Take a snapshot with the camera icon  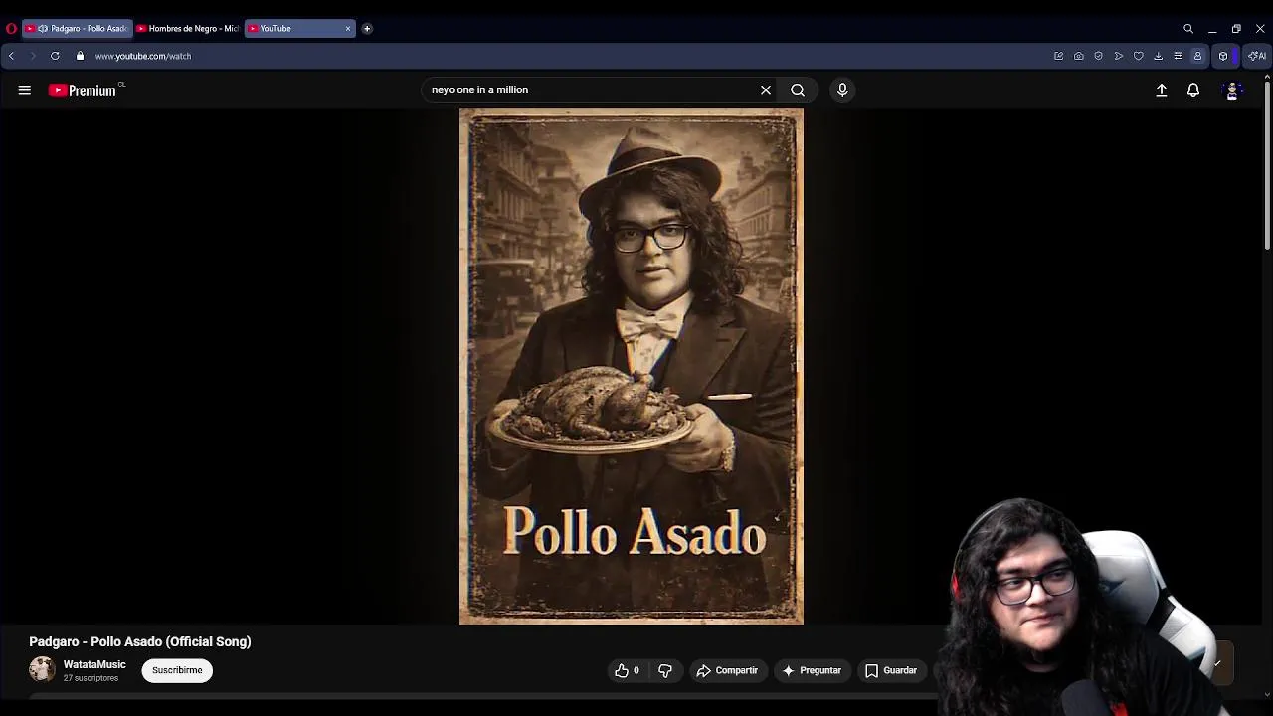tap(1079, 56)
